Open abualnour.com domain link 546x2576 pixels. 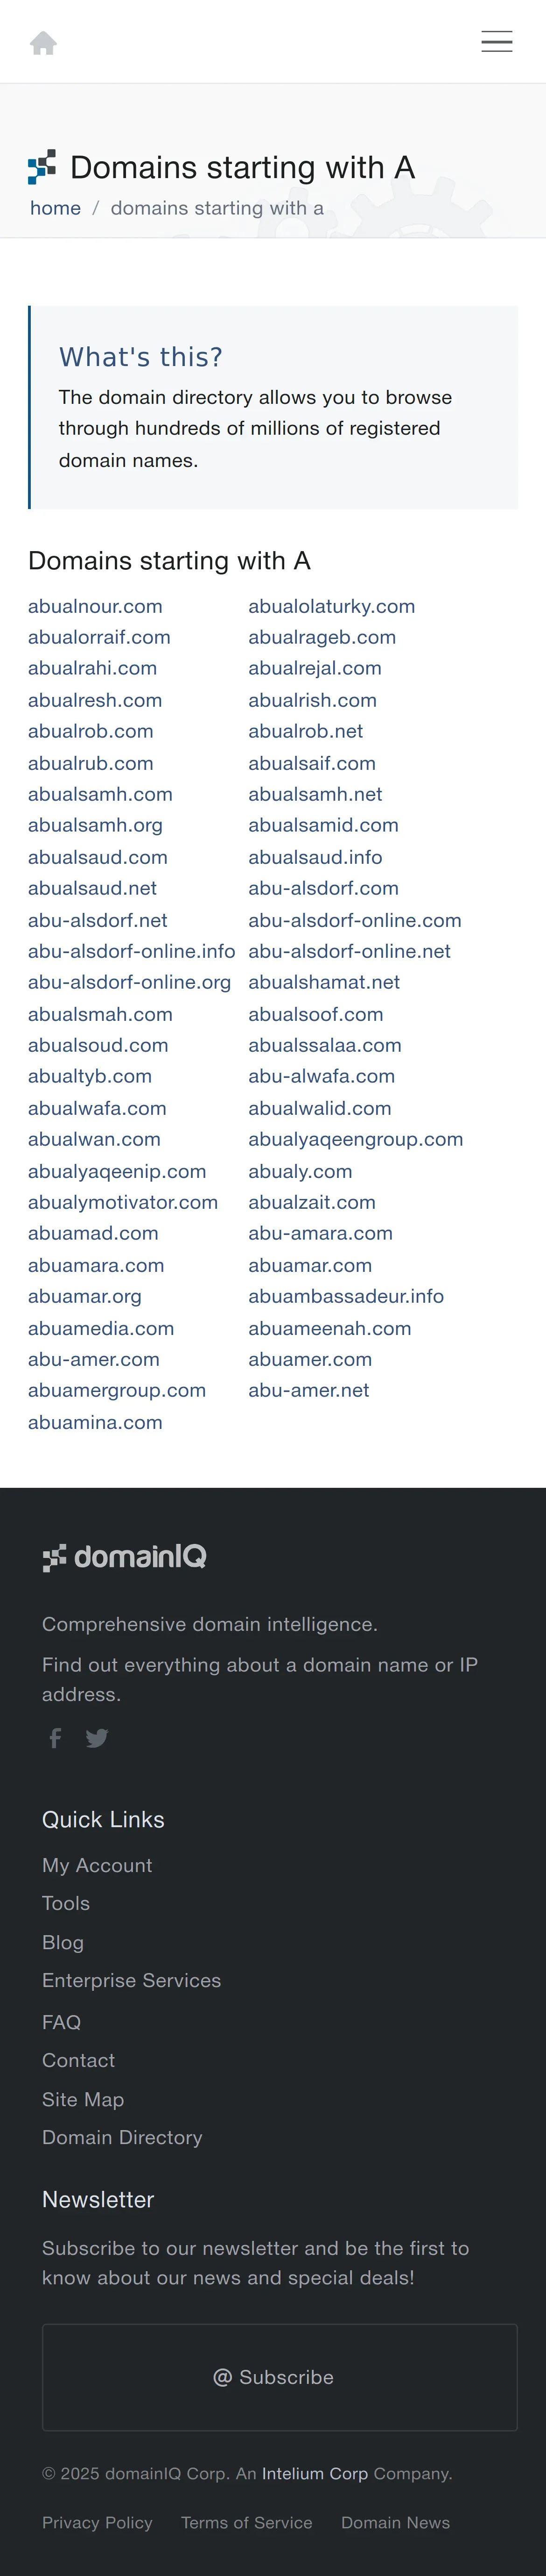95,606
